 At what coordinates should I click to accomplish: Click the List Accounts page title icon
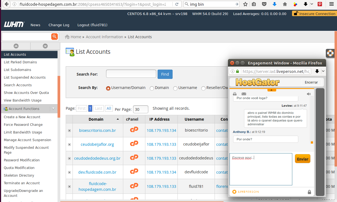point(70,52)
